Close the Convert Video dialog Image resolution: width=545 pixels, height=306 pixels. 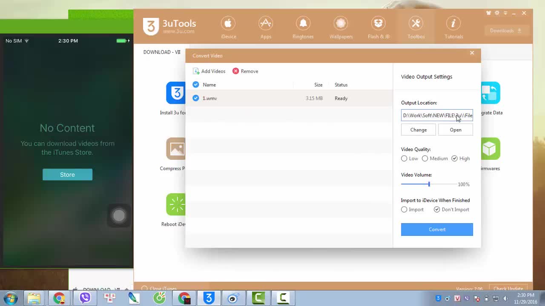click(472, 53)
